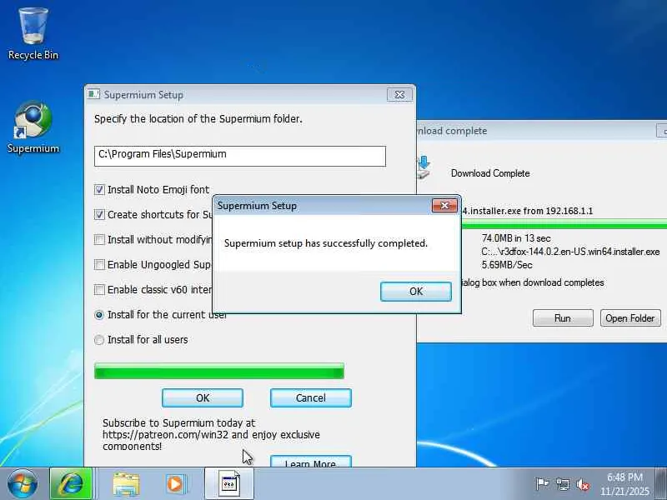Enable classic v60 interface checkbox
This screenshot has height=500, width=667.
99,290
